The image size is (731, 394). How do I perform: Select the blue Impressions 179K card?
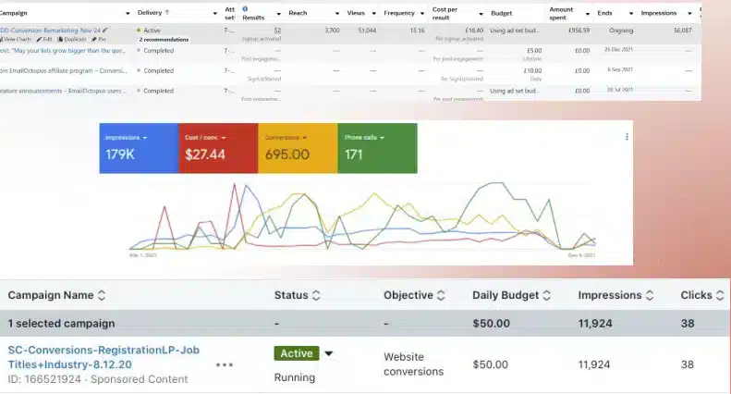point(139,149)
